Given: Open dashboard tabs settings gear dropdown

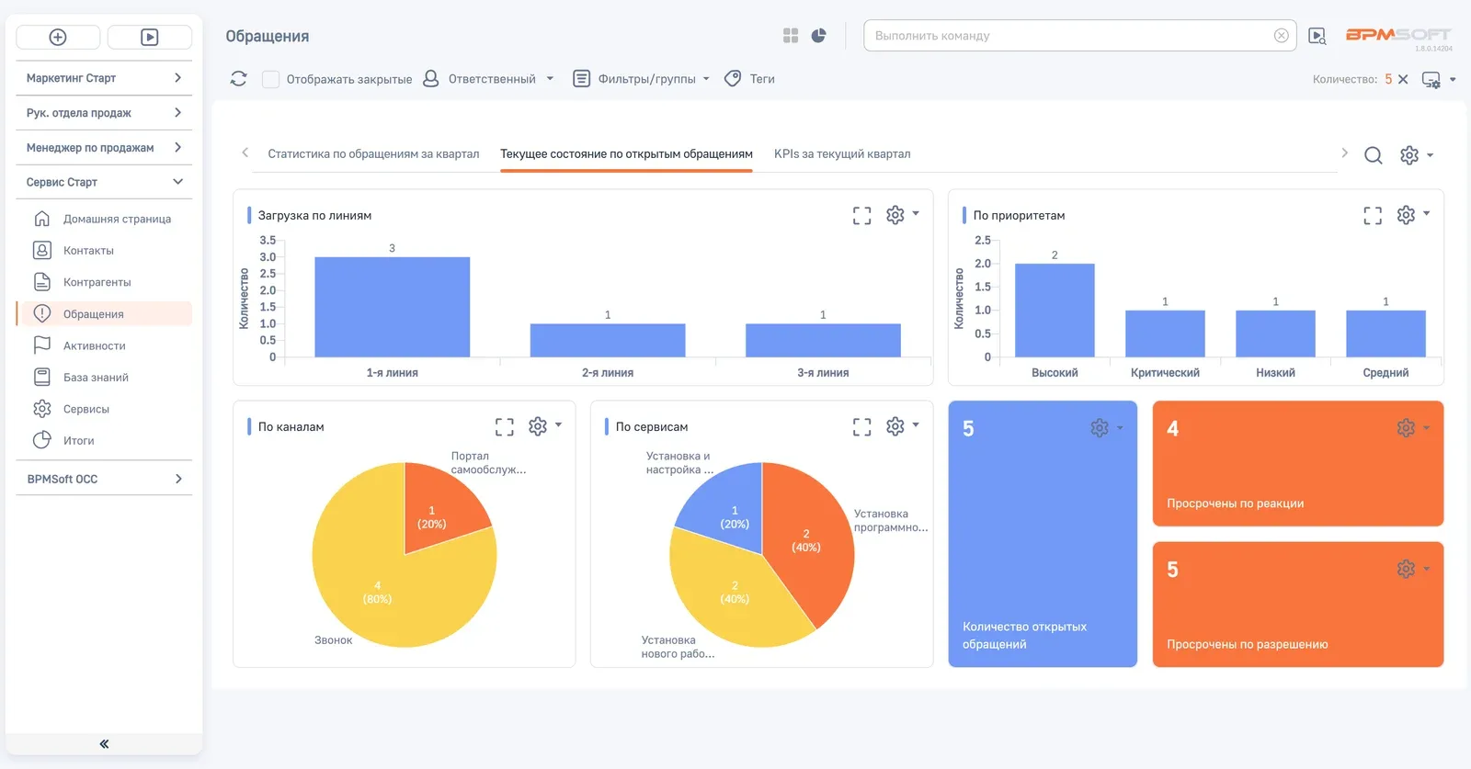Looking at the screenshot, I should tap(1416, 155).
